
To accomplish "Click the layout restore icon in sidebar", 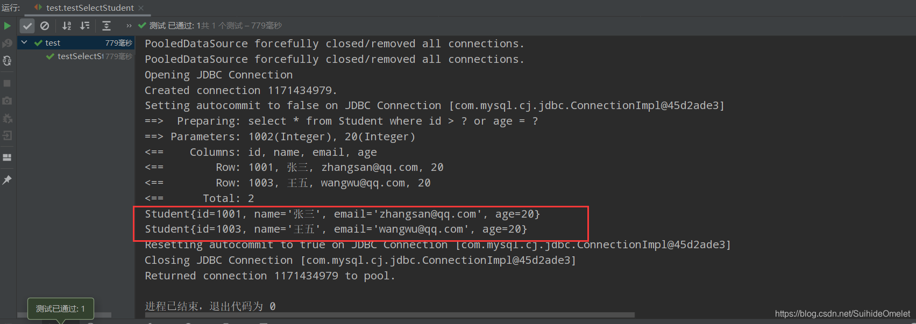I will 7,157.
